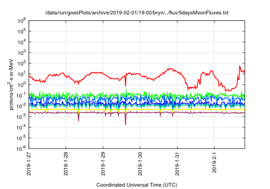Click the red curve's final peak on 2019-2-1
Screen dimensions: 270x189
pos(240,66)
